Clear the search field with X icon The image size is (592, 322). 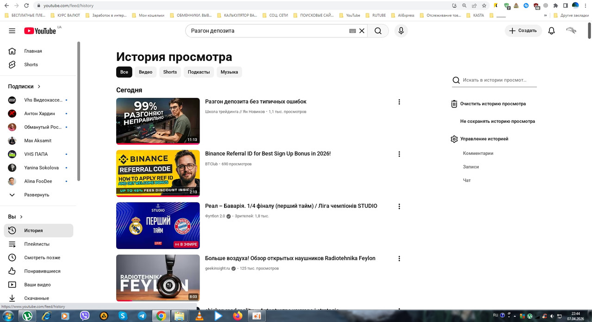tap(362, 30)
